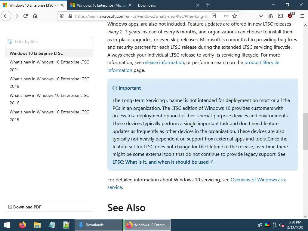Click the scrollbar up arrow
Viewport: 308px width, 231px height.
pyautogui.click(x=306, y=25)
